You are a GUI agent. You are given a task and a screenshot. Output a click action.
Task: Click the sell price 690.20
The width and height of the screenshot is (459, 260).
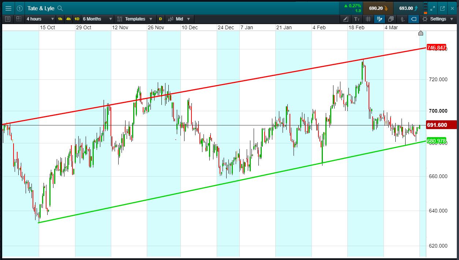[378, 8]
